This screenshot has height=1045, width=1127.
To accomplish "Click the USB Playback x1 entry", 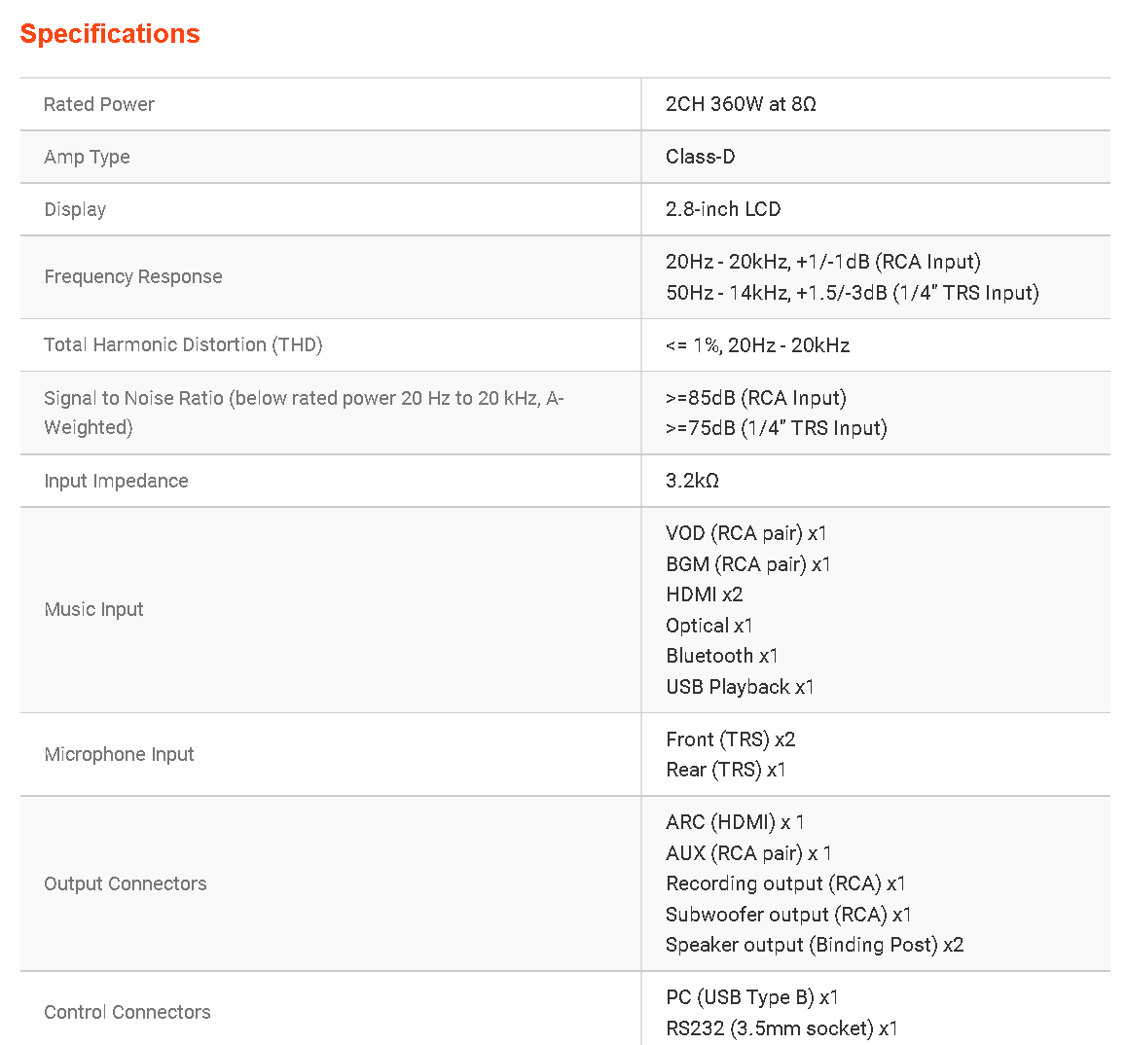I will 740,687.
